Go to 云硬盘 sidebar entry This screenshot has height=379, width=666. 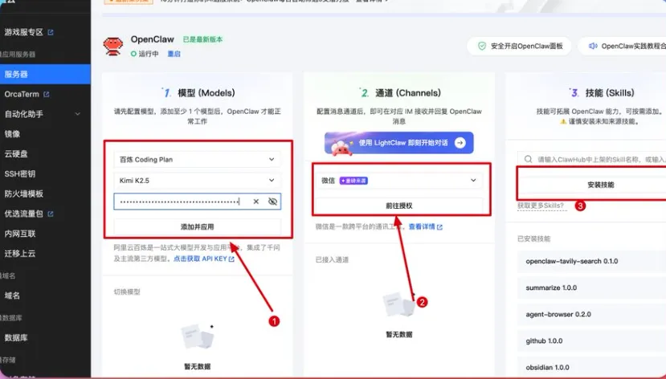pos(16,154)
